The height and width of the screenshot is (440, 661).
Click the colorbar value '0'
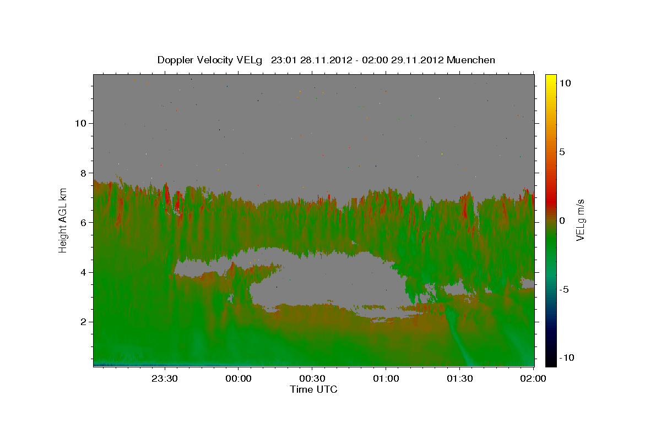click(x=562, y=221)
